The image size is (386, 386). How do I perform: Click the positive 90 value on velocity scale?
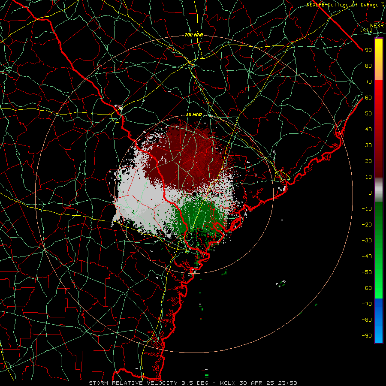tap(368, 50)
